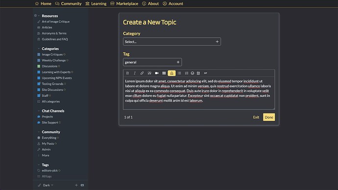Open the emoji picker in the toolbar
Image resolution: width=338 pixels, height=190 pixels.
click(x=193, y=73)
